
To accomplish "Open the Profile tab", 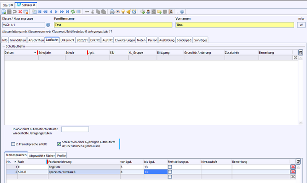I will click(61, 155).
